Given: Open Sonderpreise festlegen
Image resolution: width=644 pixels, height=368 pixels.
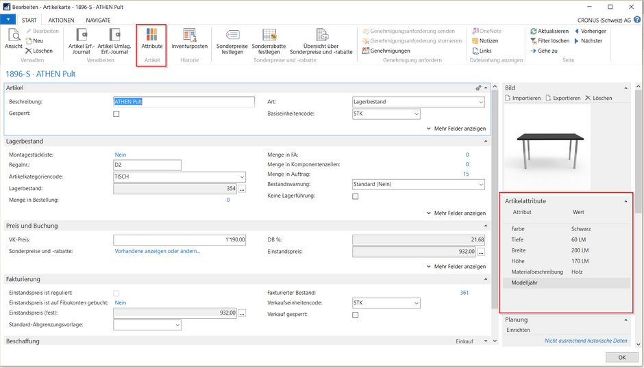Looking at the screenshot, I should pos(232,41).
